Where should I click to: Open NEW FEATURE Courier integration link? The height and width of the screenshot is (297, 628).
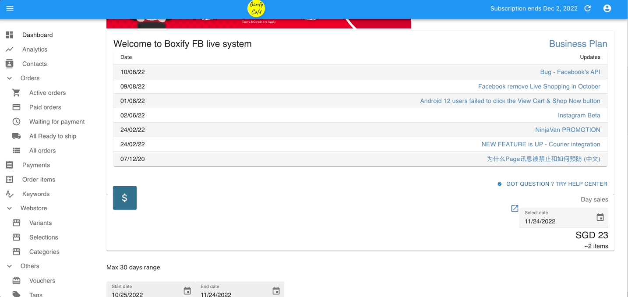(x=541, y=144)
